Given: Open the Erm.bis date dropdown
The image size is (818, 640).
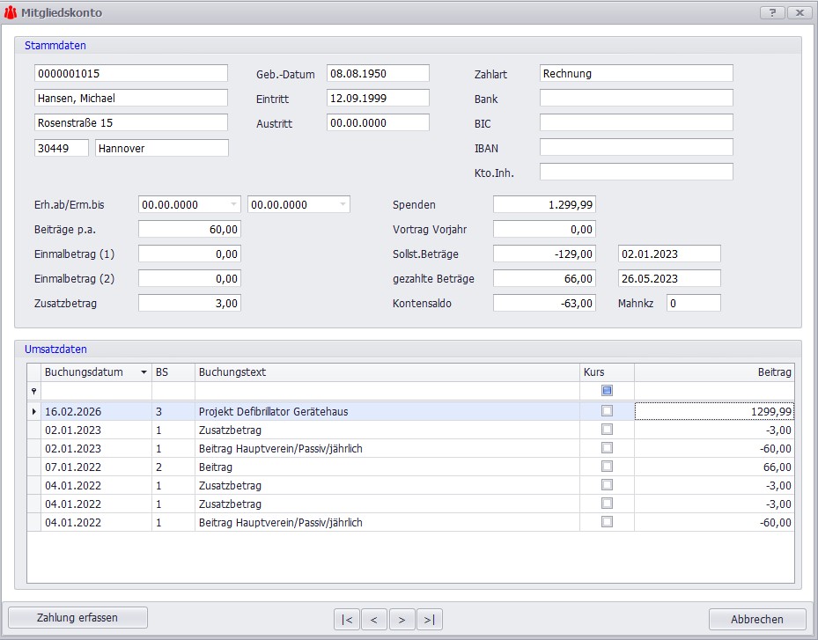Looking at the screenshot, I should 343,204.
